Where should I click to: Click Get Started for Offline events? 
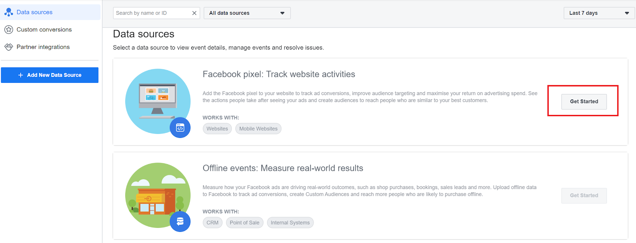[x=584, y=195]
